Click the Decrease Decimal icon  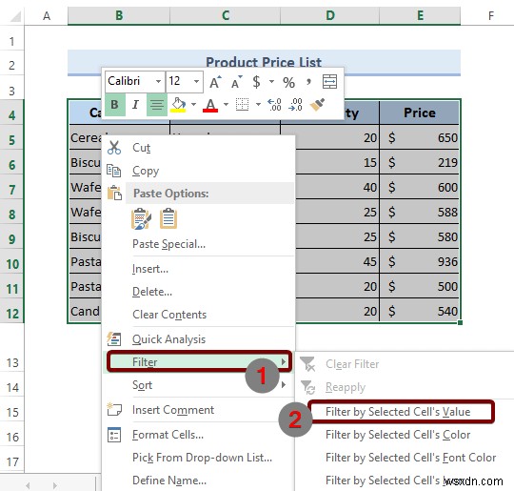295,105
